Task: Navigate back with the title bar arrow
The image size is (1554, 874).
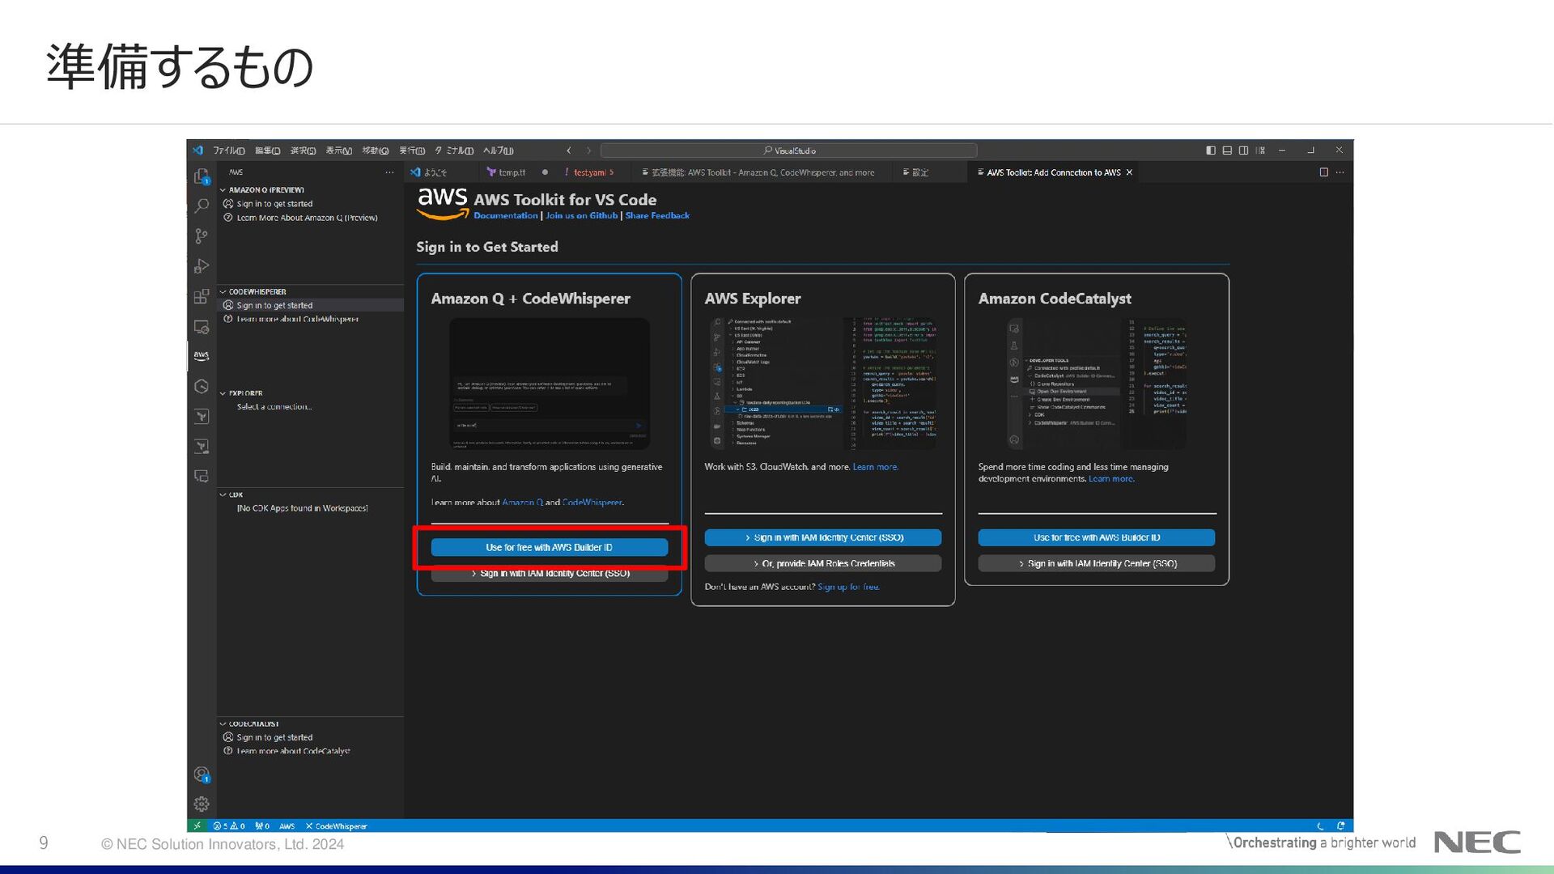Action: point(569,151)
